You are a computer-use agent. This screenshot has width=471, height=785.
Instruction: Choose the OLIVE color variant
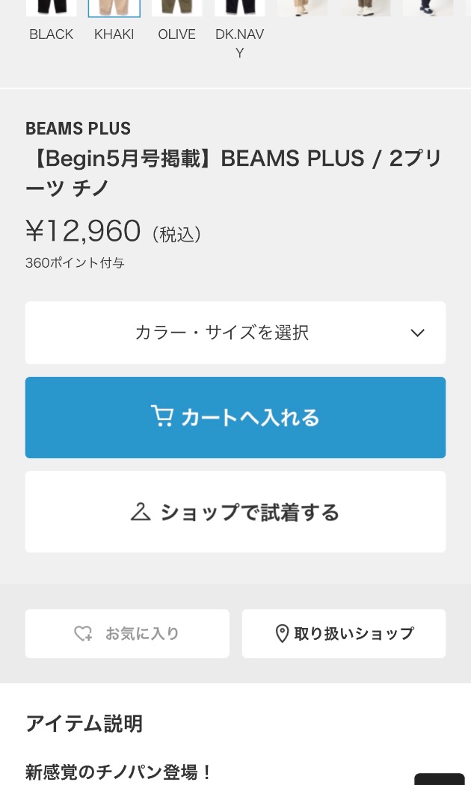pyautogui.click(x=176, y=8)
